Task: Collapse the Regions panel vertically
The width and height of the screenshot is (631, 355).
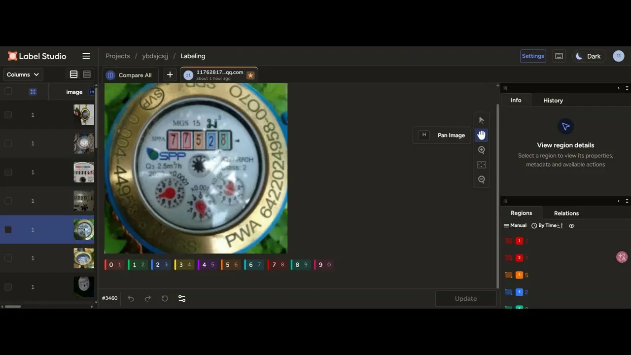Action: point(627,201)
